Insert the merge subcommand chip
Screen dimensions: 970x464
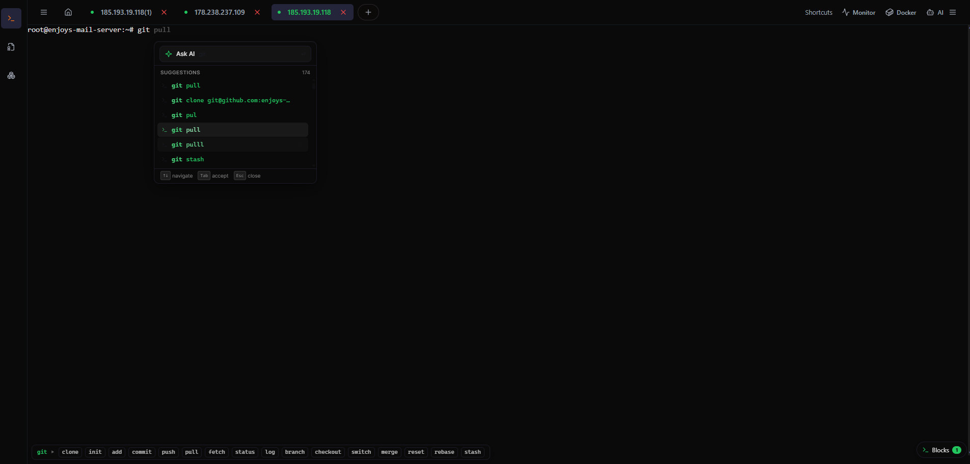pos(389,452)
